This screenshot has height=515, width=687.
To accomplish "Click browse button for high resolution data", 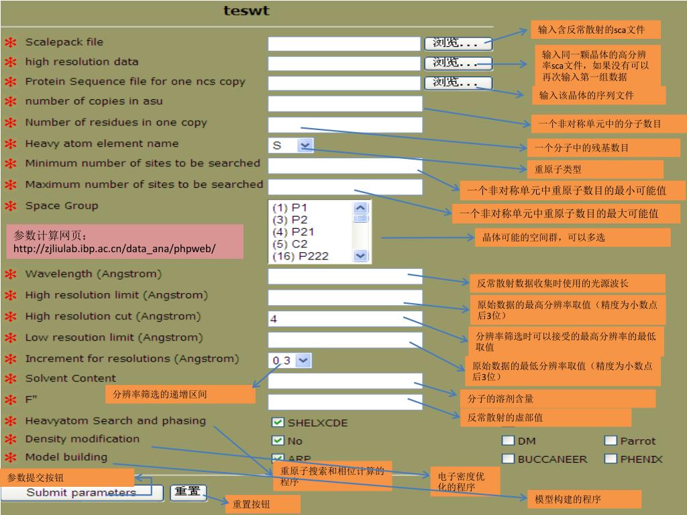I will (x=458, y=63).
